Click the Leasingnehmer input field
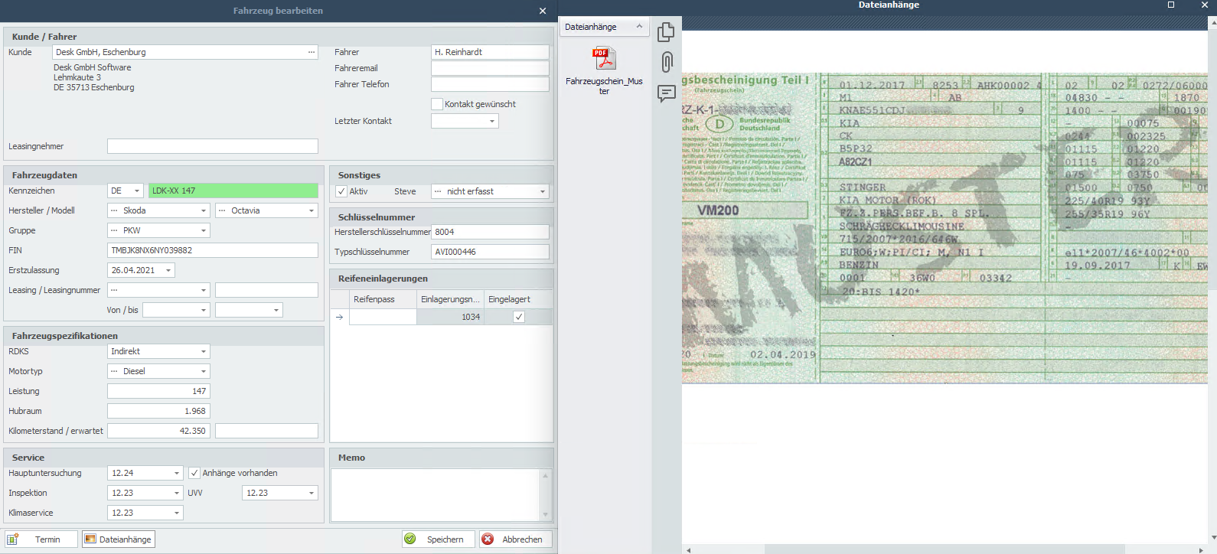The width and height of the screenshot is (1217, 554). [x=213, y=146]
